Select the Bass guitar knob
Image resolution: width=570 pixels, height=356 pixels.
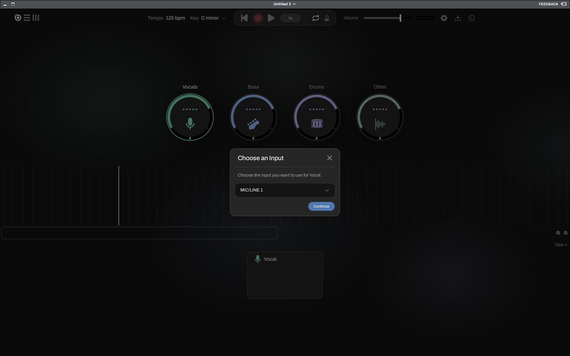coord(253,117)
